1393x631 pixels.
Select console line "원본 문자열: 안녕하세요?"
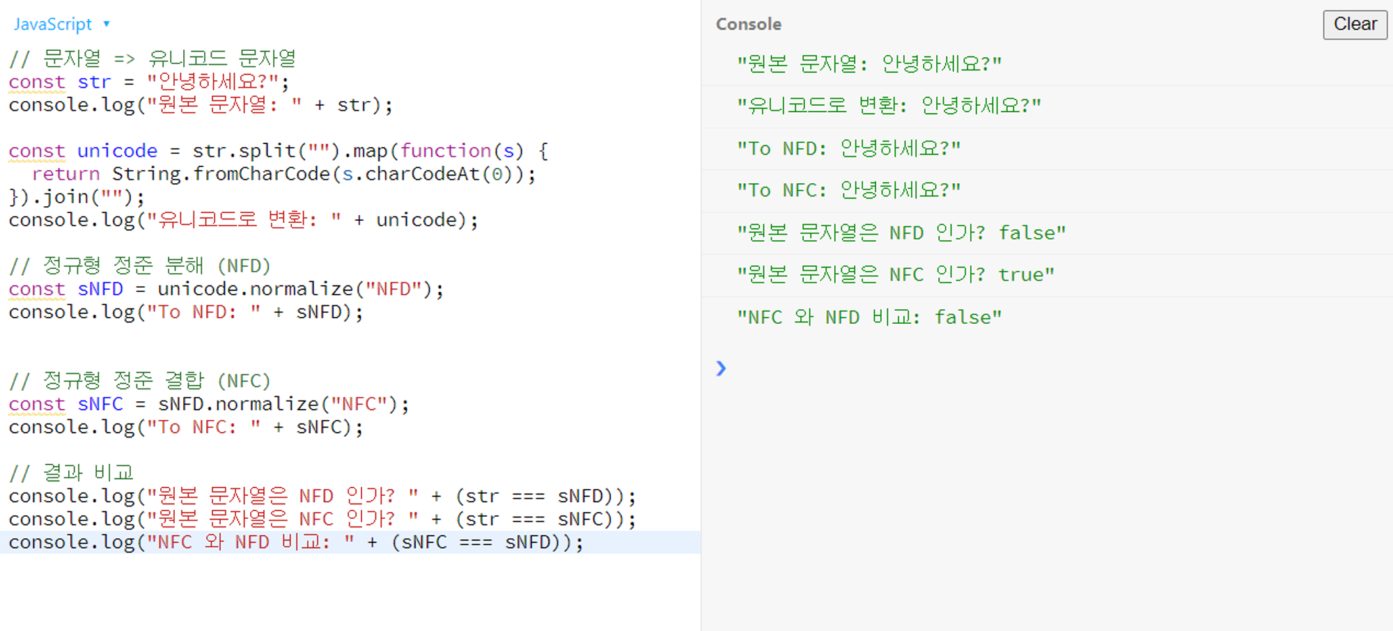tap(869, 64)
